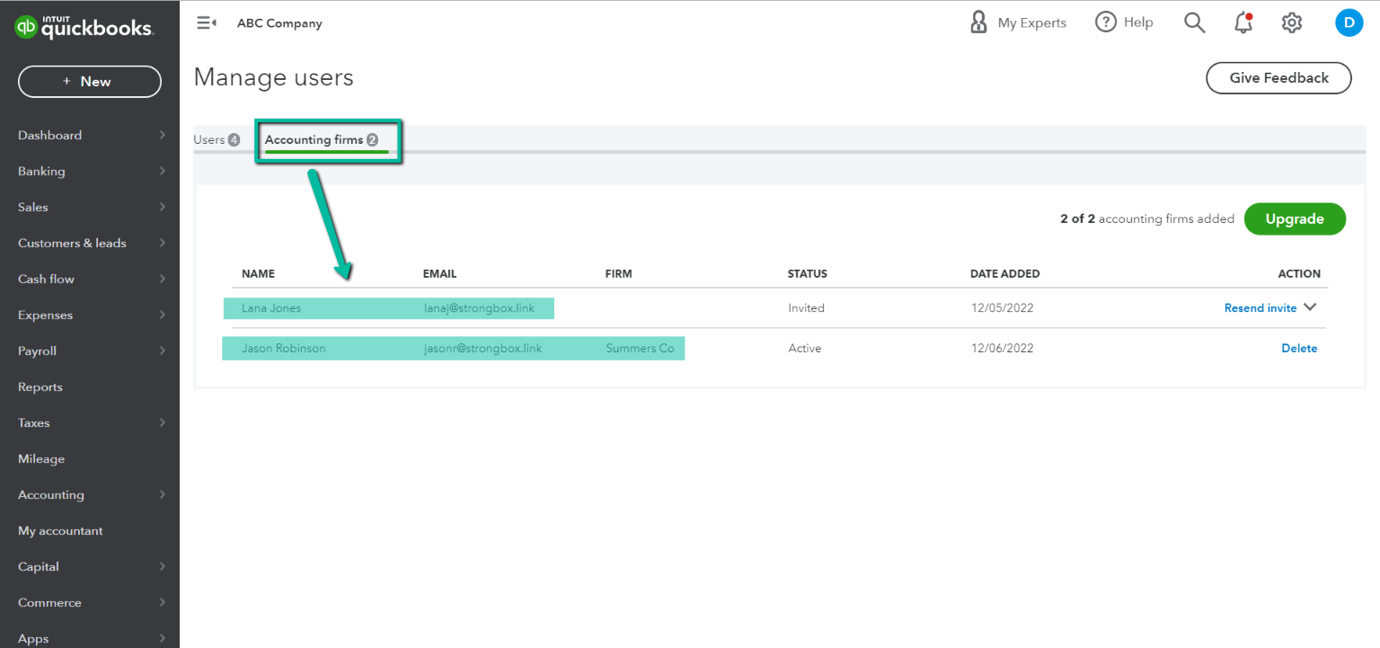Click the QuickBooks logo

(84, 27)
